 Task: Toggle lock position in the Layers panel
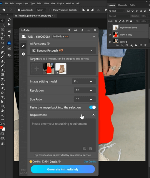point(123,21)
